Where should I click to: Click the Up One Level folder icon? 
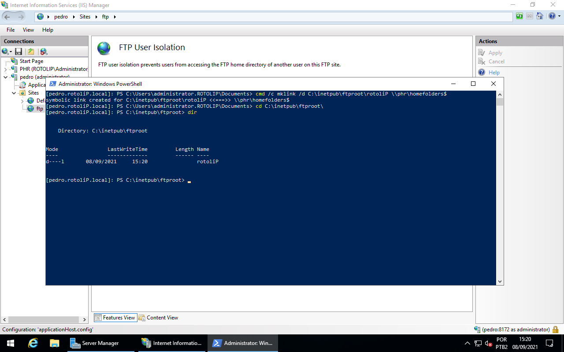31,52
